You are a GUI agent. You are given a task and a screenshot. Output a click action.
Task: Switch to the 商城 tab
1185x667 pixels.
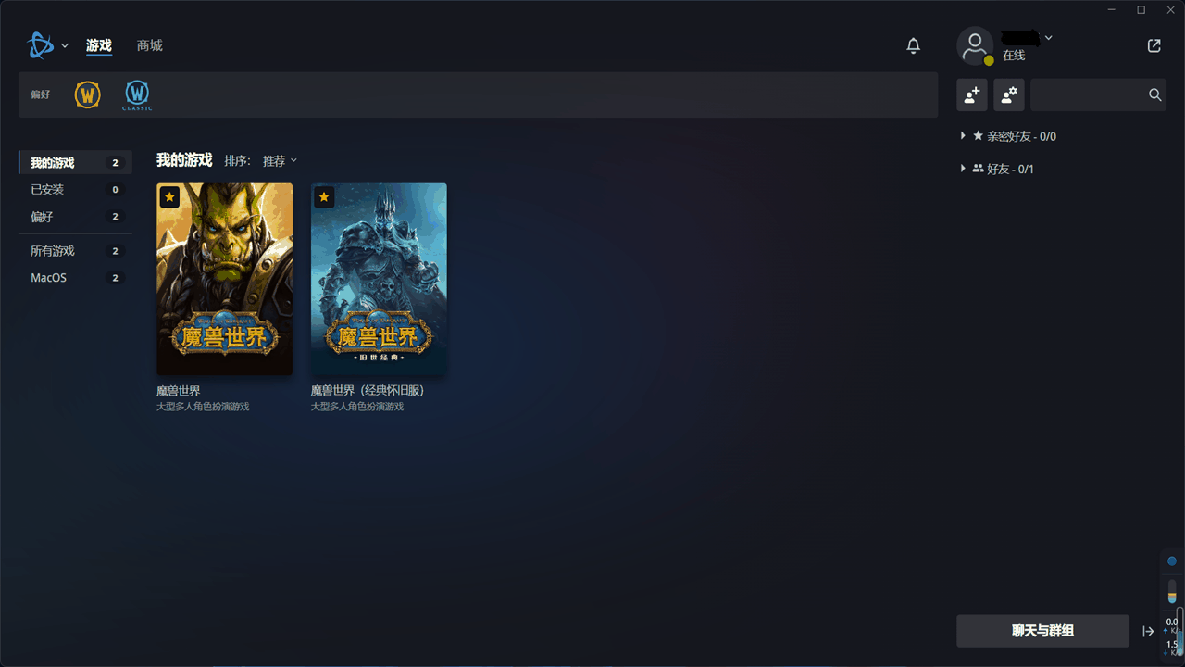pos(149,45)
